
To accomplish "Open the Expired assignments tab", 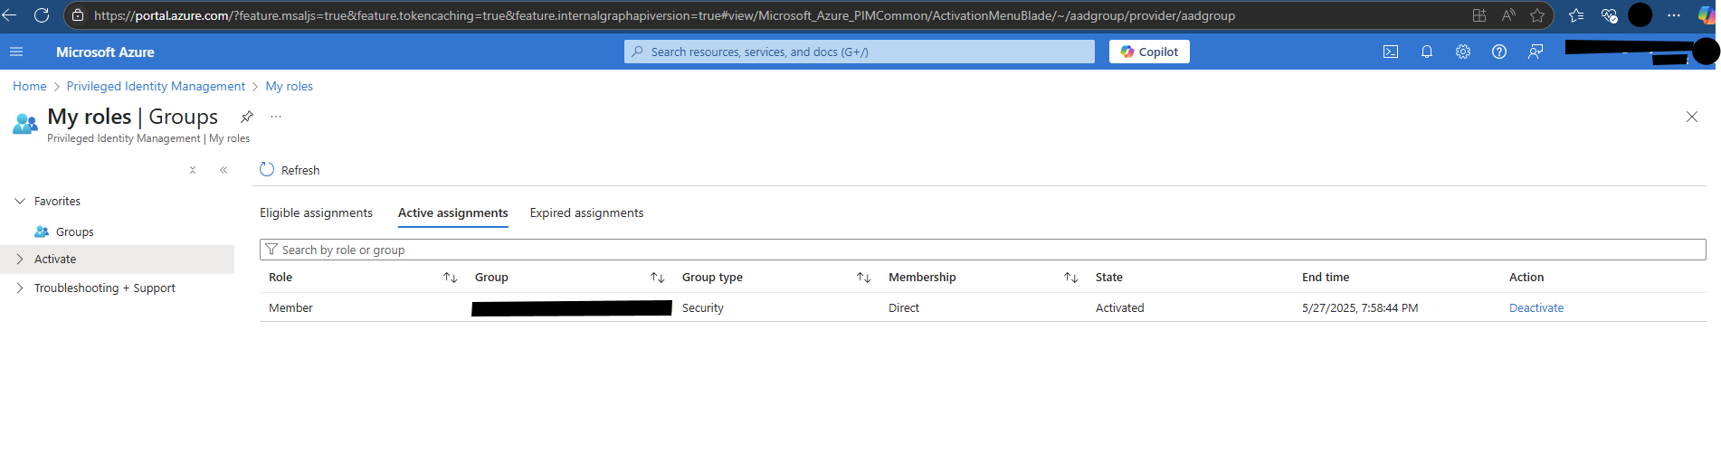I will pyautogui.click(x=586, y=212).
